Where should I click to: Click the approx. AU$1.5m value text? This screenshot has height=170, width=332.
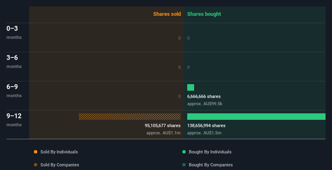coord(204,133)
